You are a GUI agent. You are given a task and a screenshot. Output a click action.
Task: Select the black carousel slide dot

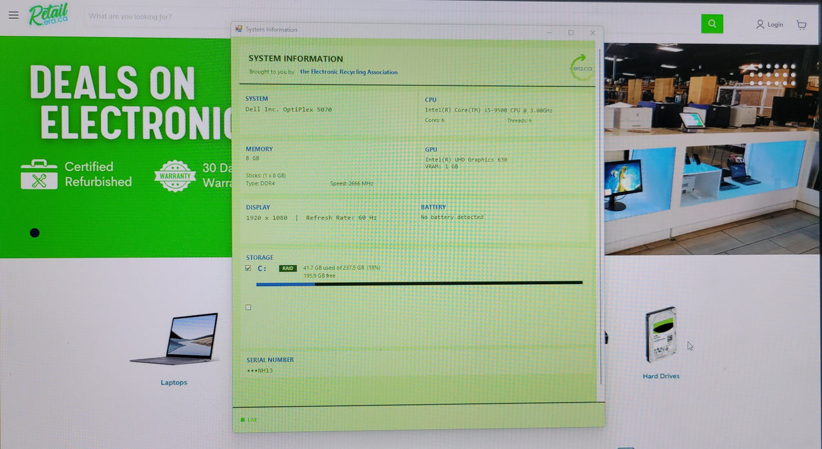click(35, 233)
